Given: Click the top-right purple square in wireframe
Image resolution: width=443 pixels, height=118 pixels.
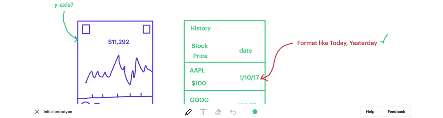Looking at the screenshot, I should point(146,29).
